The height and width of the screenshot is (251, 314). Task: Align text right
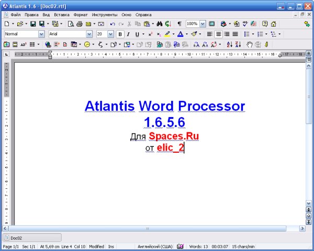[x=227, y=34]
